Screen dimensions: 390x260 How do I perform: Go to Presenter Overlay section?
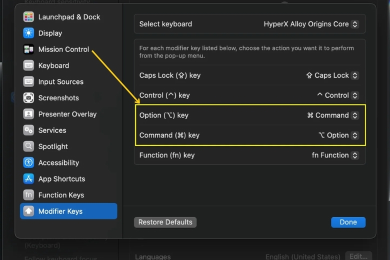pos(68,114)
